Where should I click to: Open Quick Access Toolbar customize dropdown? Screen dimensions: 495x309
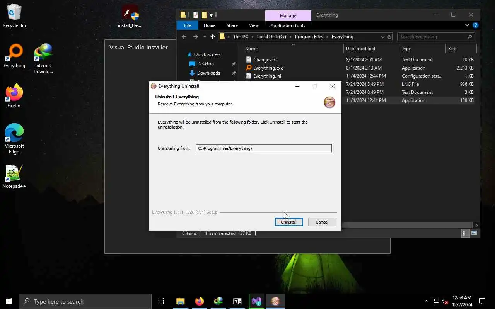211,15
